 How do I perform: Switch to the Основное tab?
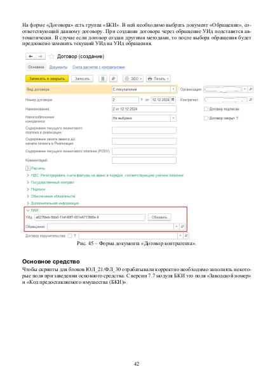(36, 67)
